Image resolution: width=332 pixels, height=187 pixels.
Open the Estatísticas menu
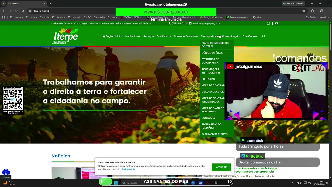pos(164,36)
